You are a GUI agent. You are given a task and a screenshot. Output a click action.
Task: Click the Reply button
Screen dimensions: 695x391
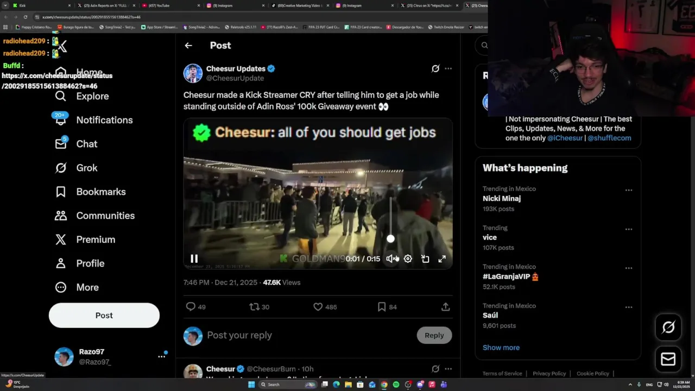click(x=434, y=335)
